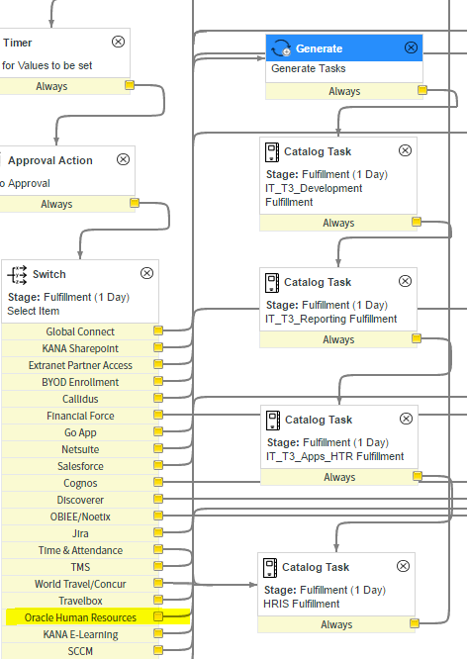Viewport: 467px width, 659px height.
Task: Select the Salesforce switch condition
Action: [x=80, y=466]
